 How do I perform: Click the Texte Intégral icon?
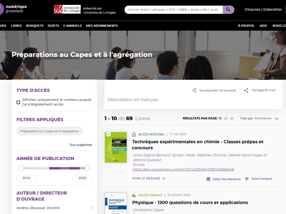246,179
